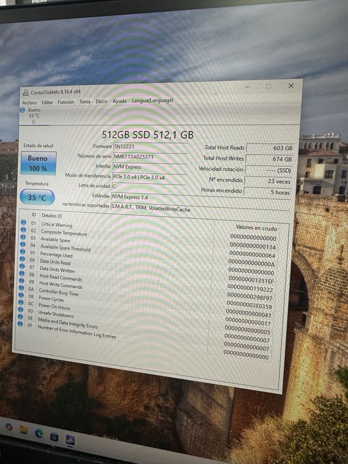Click the CrystalDiskInfo title bar app icon
The width and height of the screenshot is (348, 464).
click(26, 92)
